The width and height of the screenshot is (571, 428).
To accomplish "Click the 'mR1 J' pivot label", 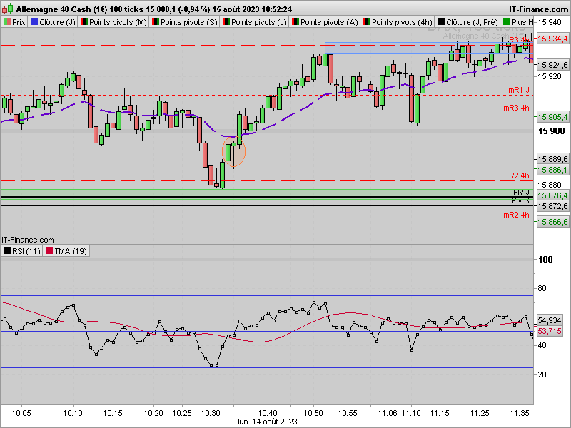I will pyautogui.click(x=519, y=90).
